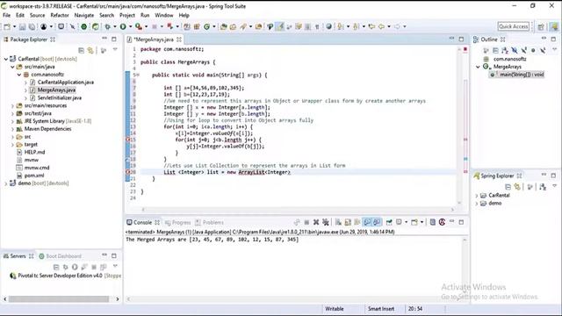Open the Run button dropdown arrow
The height and width of the screenshot is (316, 562).
click(x=130, y=26)
